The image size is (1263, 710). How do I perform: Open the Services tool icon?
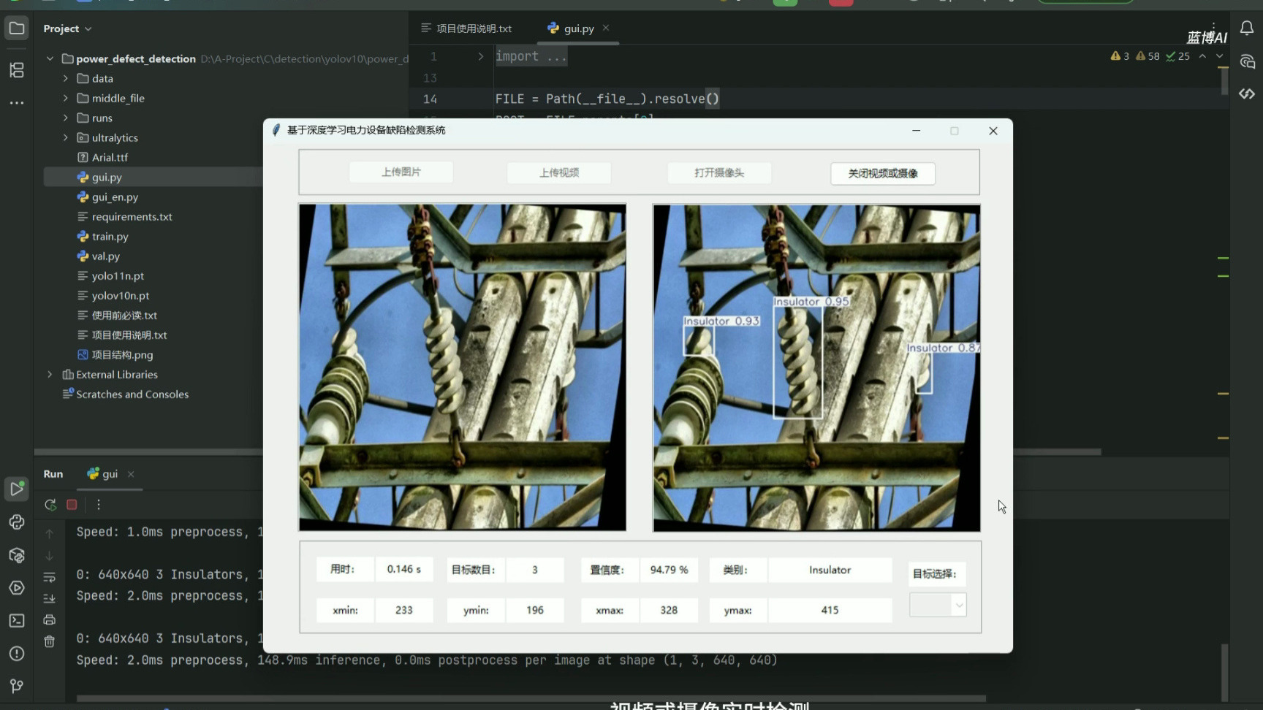[x=16, y=588]
